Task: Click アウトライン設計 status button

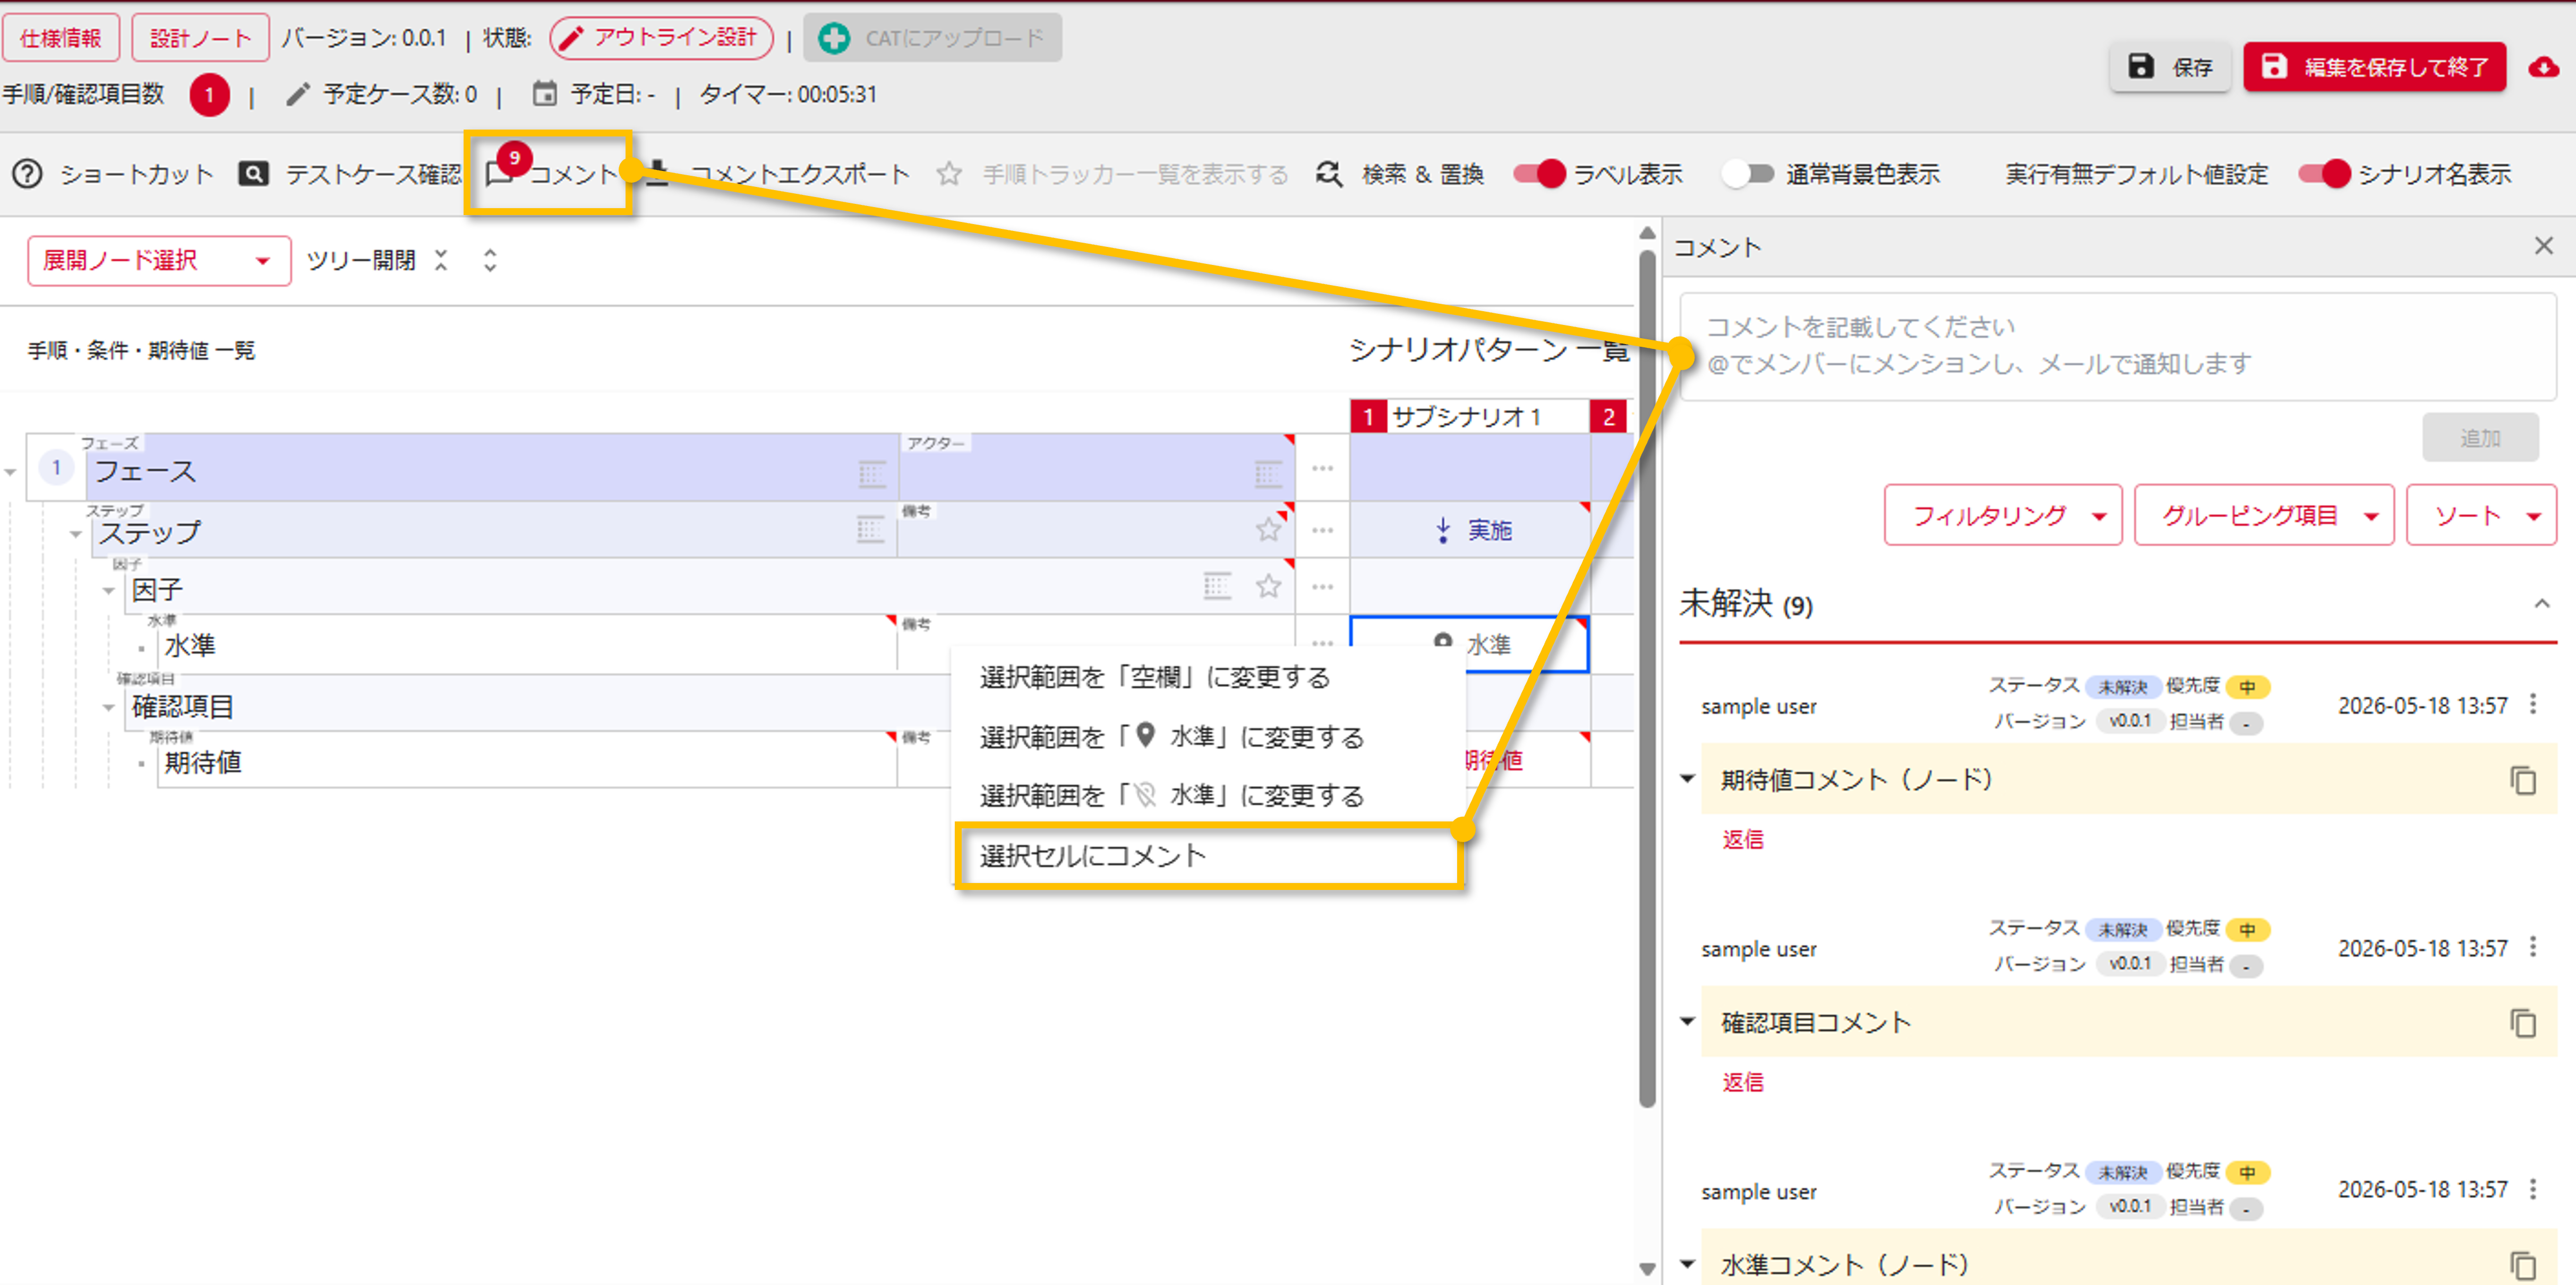Action: tap(661, 38)
